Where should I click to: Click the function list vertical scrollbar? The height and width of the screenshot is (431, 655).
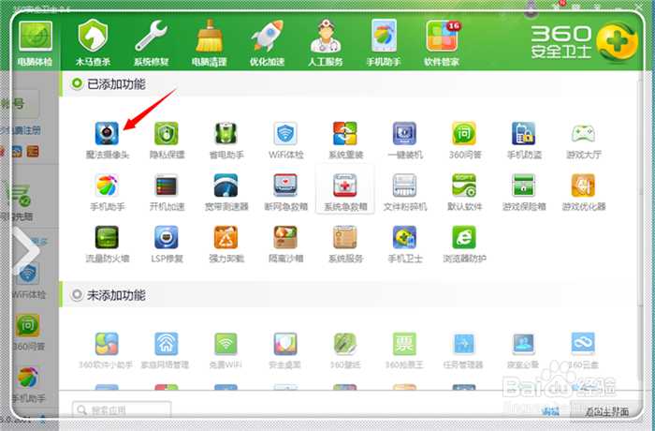coord(640,192)
